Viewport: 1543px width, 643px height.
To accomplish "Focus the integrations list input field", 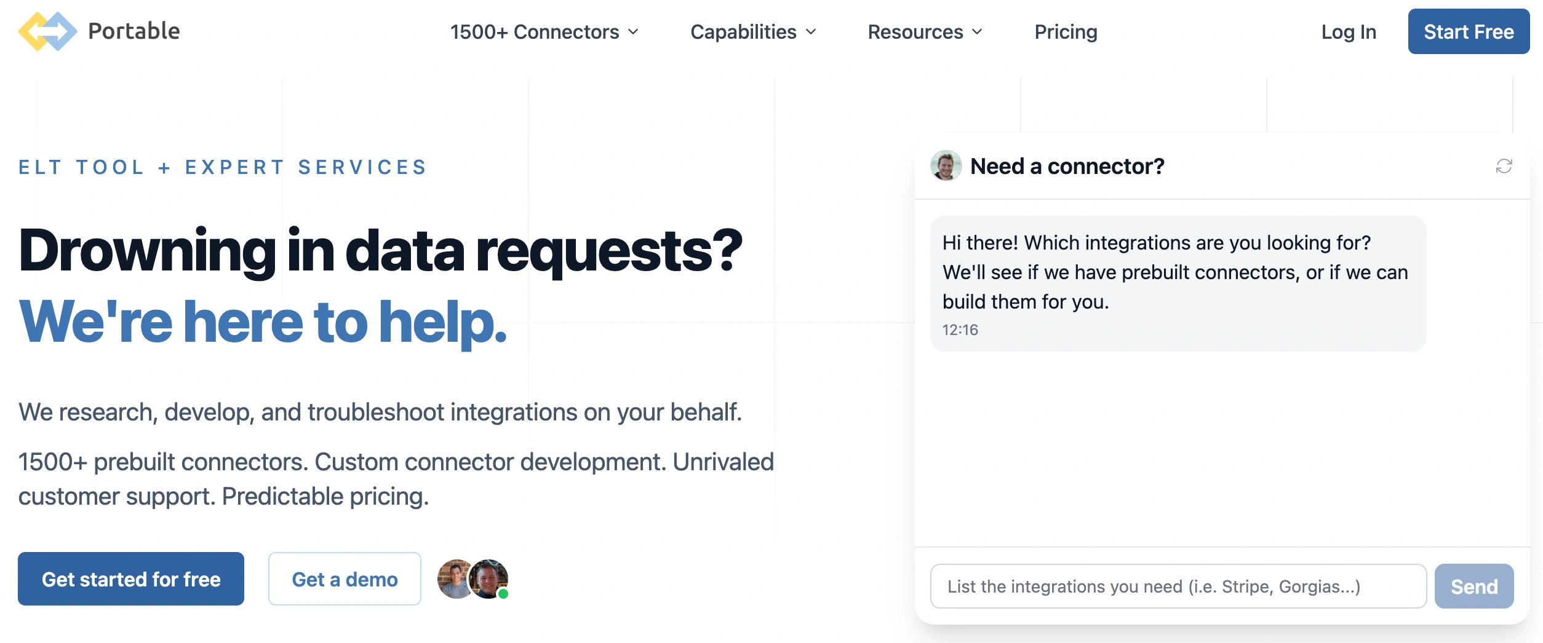I will tap(1178, 586).
